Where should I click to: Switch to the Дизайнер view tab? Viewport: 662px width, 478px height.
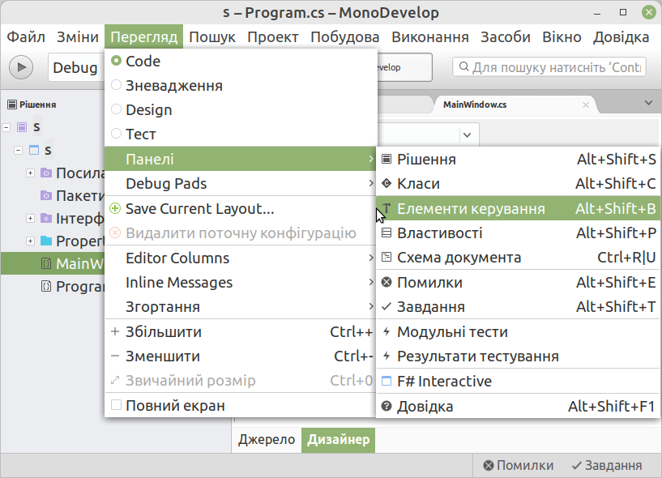click(338, 440)
